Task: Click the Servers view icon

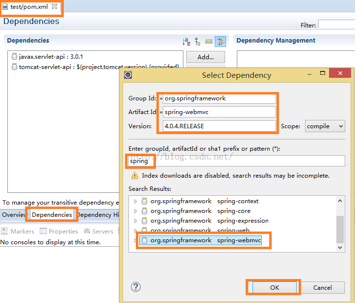Action: [x=87, y=231]
